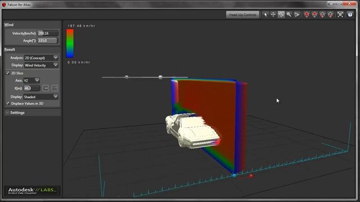
Task: Minimize the Falcon for Alias window
Action: 331,3
